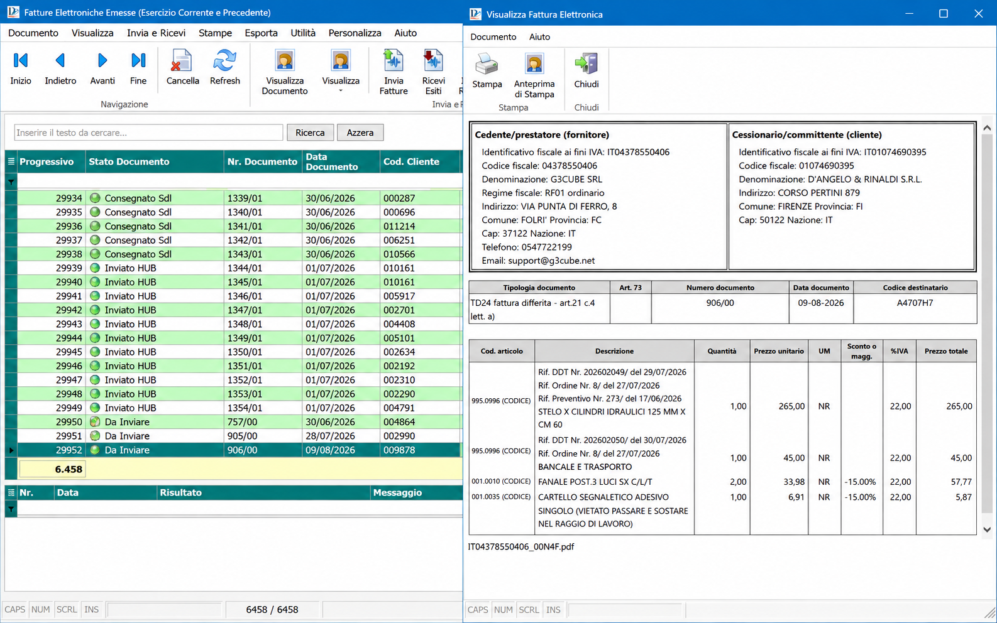This screenshot has height=623, width=997.
Task: Jump to last record with Fine
Action: 138,68
